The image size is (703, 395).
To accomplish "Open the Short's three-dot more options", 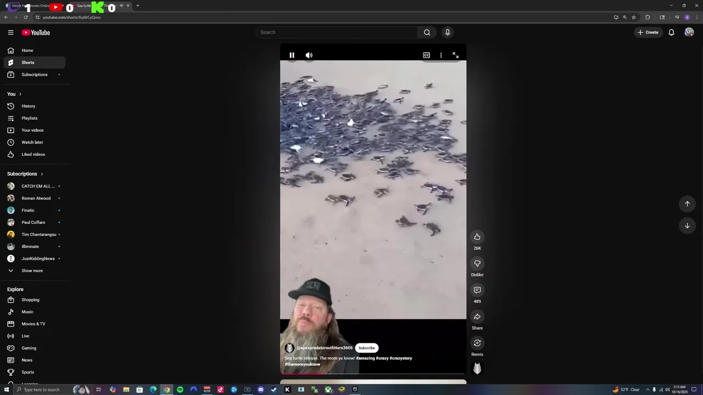I will click(441, 55).
